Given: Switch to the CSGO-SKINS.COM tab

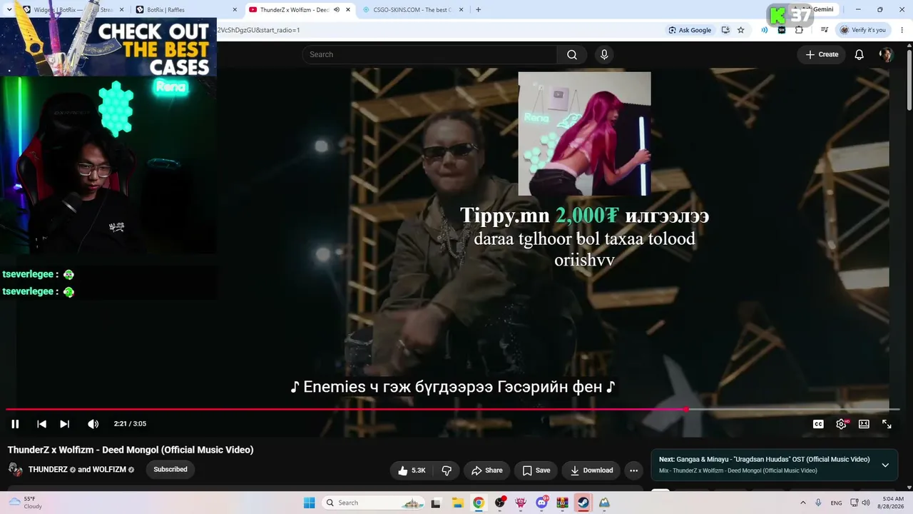Looking at the screenshot, I should coord(414,10).
